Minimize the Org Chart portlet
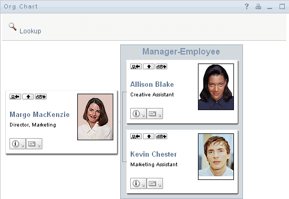This screenshot has width=289, height=199. coord(269,8)
